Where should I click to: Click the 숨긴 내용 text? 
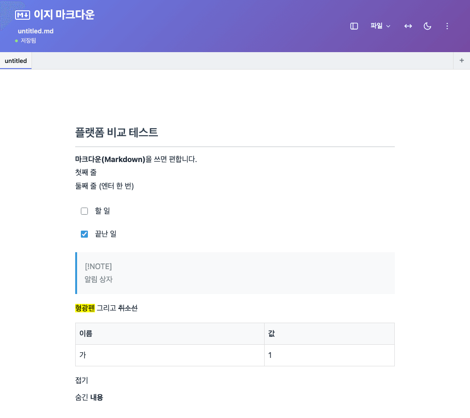pyautogui.click(x=89, y=397)
